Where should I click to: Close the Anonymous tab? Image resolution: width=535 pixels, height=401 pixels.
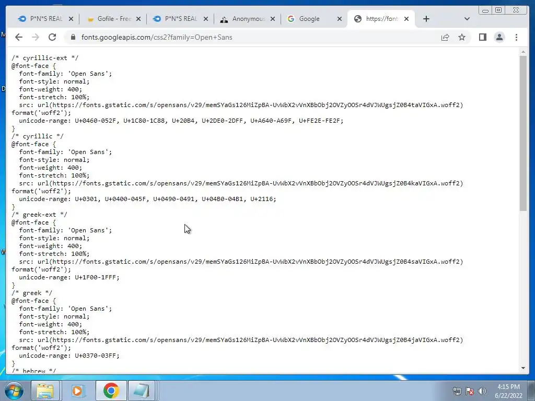point(273,19)
